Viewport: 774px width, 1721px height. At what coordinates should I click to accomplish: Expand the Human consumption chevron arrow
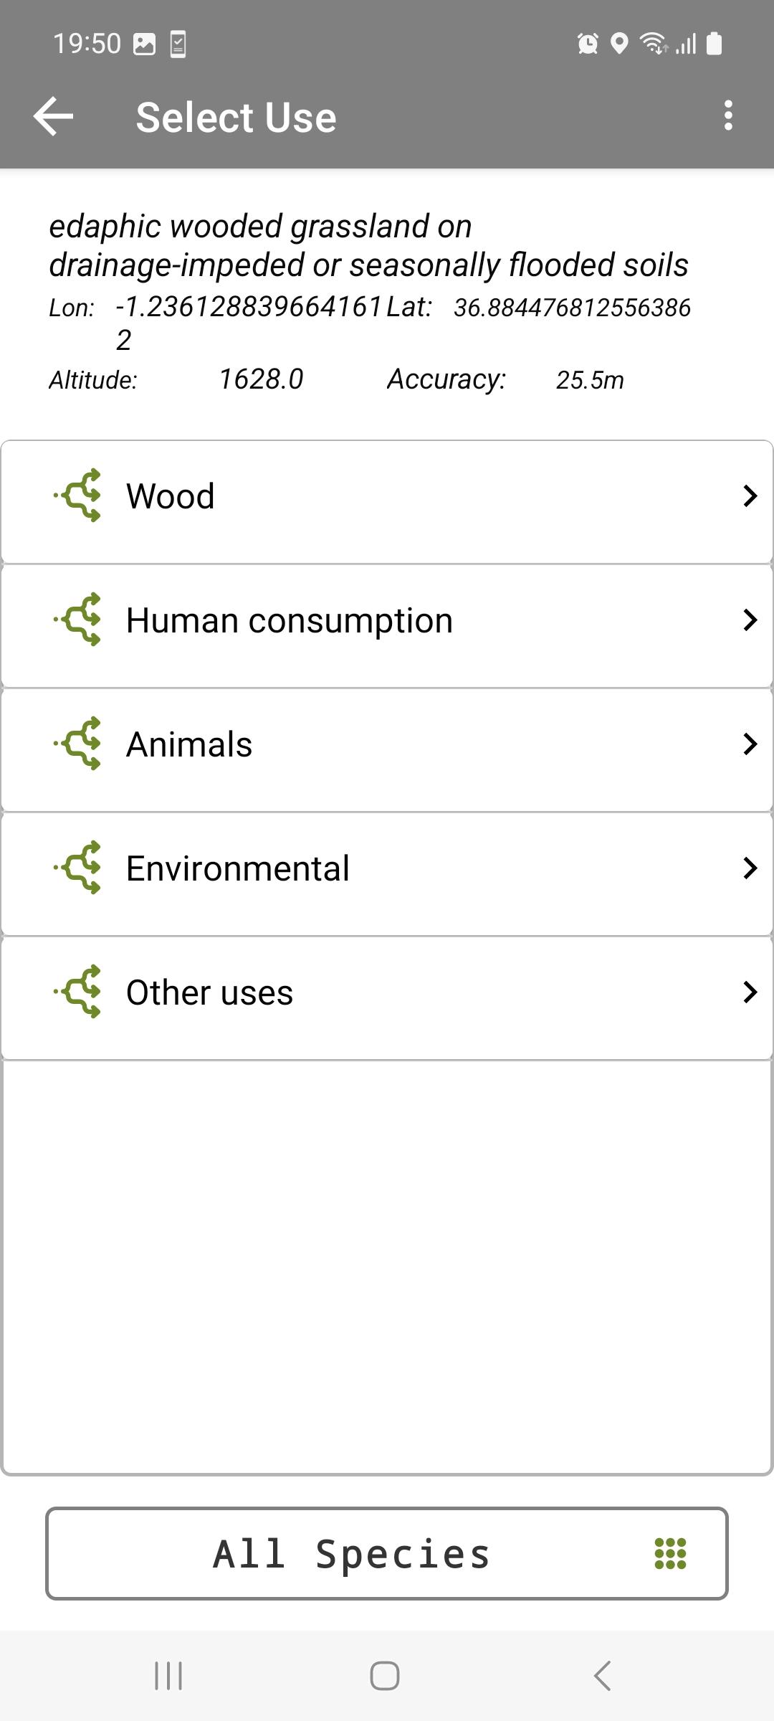[x=750, y=620]
